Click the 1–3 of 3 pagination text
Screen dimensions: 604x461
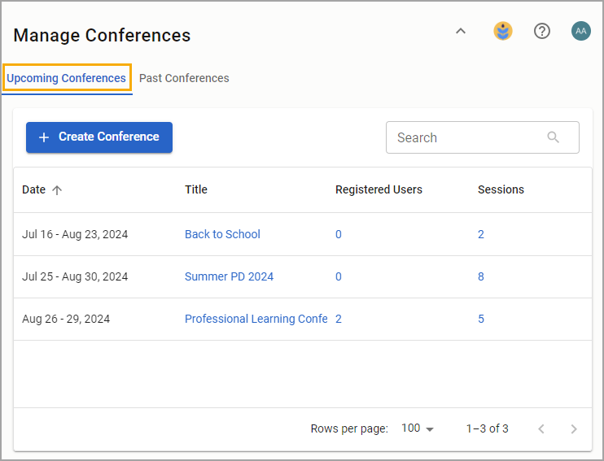click(488, 428)
